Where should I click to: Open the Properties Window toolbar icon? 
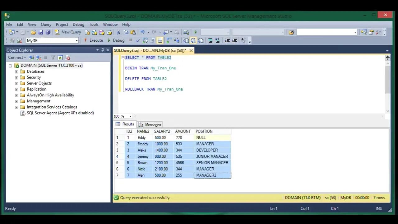pyautogui.click(x=371, y=32)
